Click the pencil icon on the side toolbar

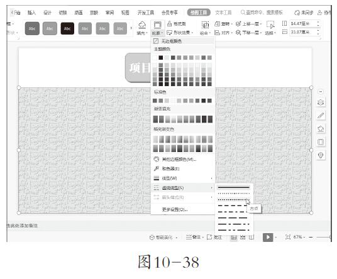(321, 116)
